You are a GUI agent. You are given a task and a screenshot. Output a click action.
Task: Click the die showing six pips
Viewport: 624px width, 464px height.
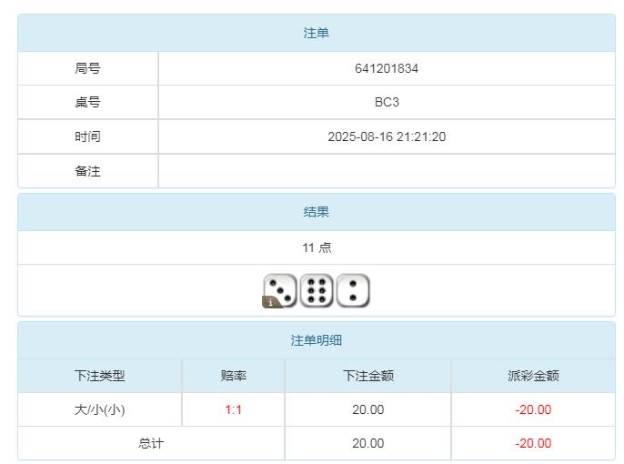point(317,290)
